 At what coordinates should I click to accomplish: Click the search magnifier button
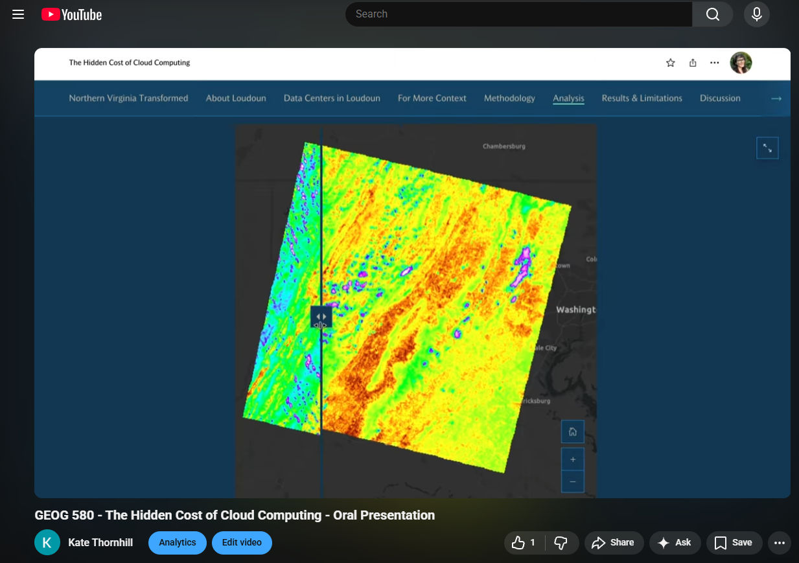(712, 14)
